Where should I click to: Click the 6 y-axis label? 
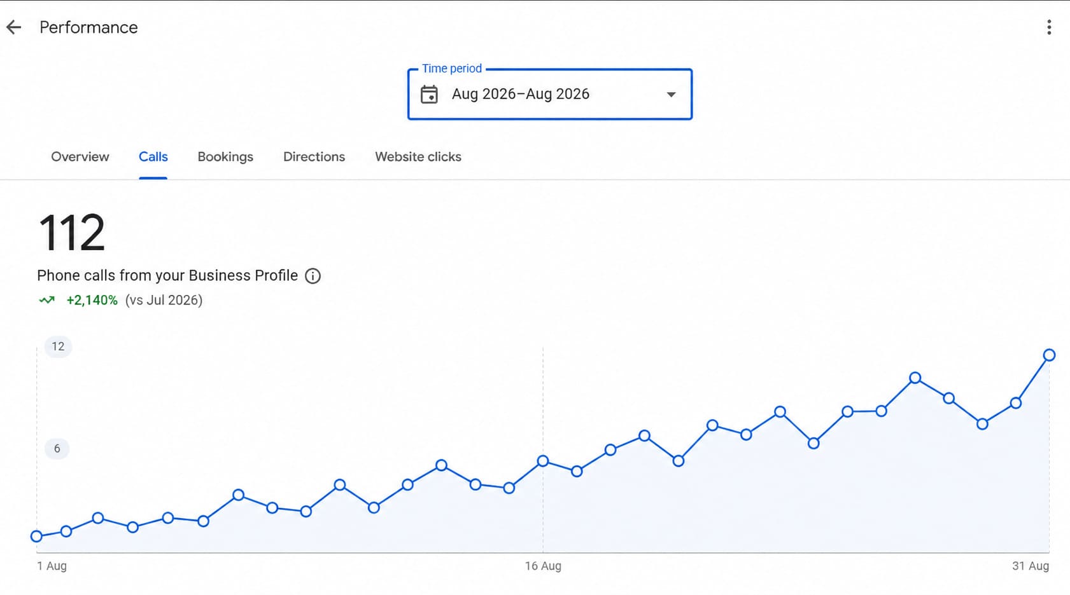57,449
